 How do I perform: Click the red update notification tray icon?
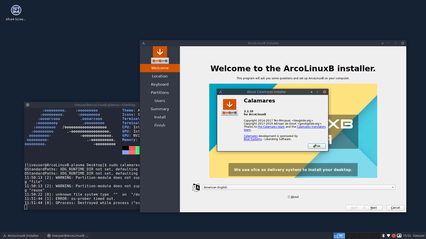394,235
